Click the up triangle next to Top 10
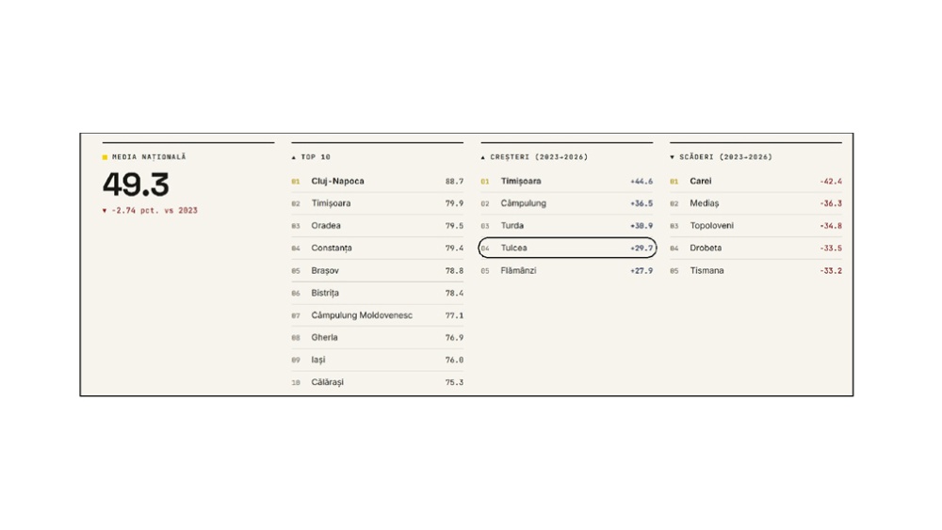Viewport: 942px width, 530px height. 294,157
